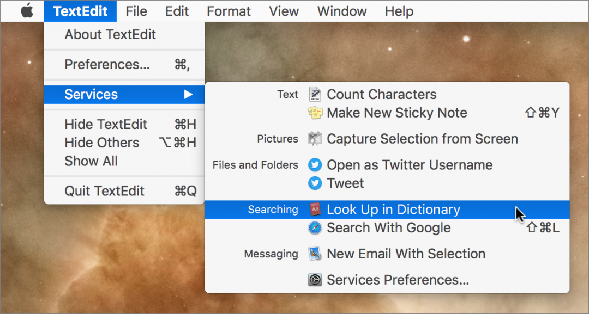This screenshot has height=314, width=589.
Task: Select the Search With Google compass icon
Action: [x=315, y=227]
